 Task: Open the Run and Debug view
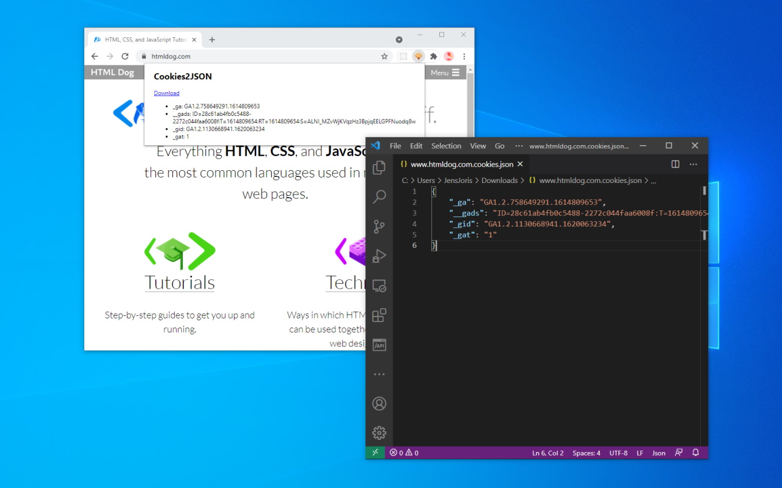(379, 256)
